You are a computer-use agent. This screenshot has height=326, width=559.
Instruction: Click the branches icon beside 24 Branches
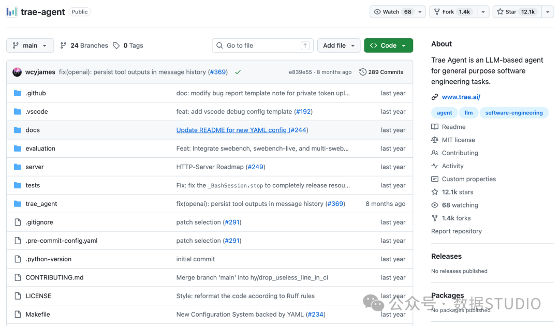(64, 45)
